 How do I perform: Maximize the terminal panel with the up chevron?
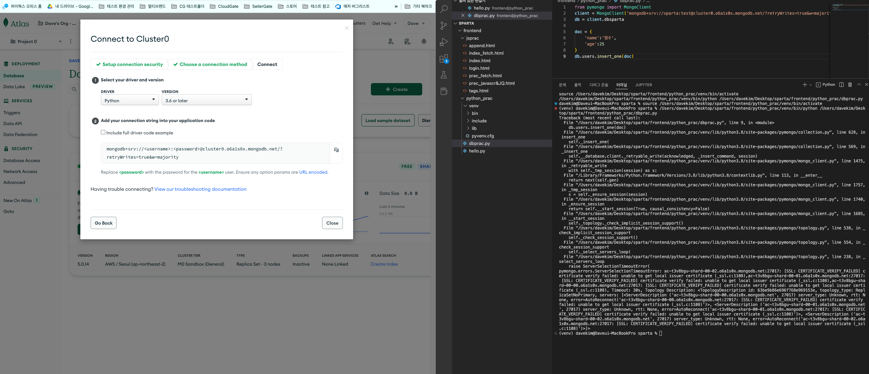859,85
